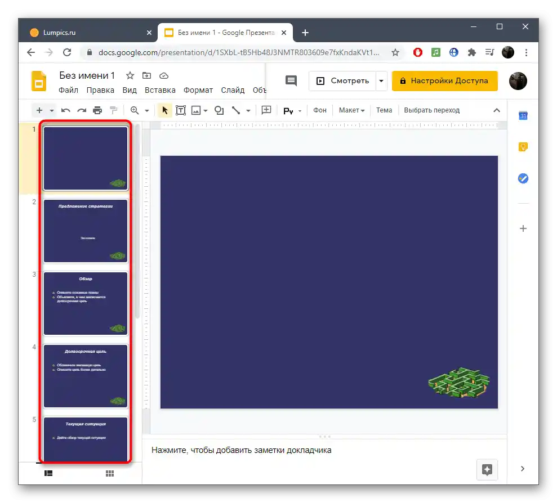557x503 pixels.
Task: Open the Google Keep side panel icon
Action: [x=523, y=147]
